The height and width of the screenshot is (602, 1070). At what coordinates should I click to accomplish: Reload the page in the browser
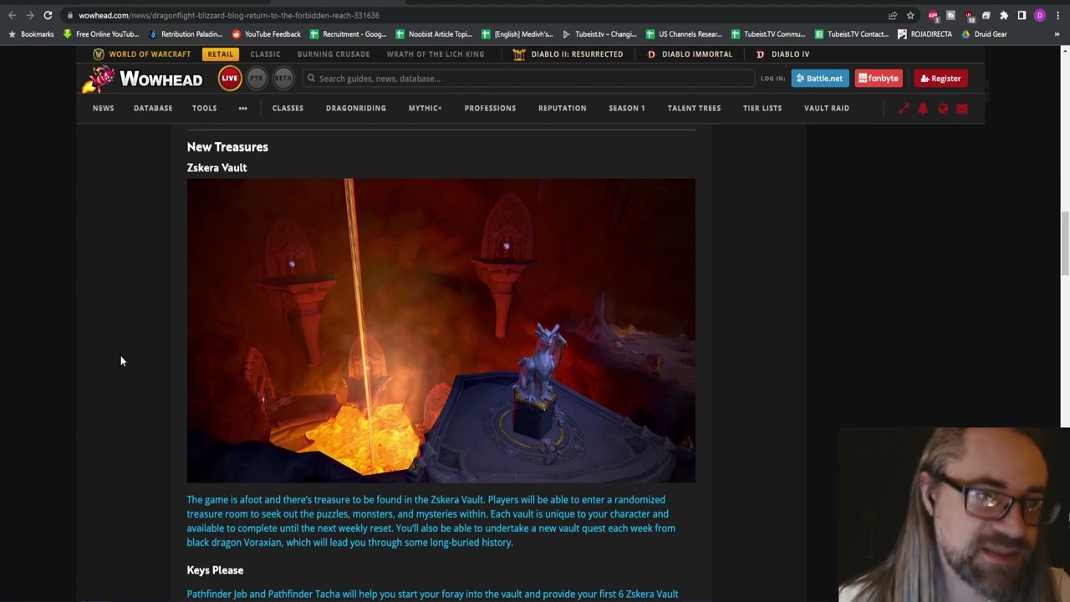tap(48, 15)
